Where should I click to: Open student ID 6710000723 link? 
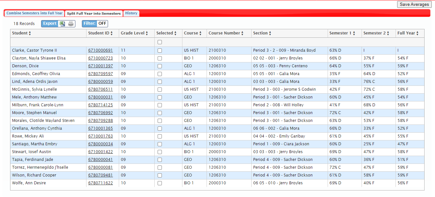(x=100, y=58)
